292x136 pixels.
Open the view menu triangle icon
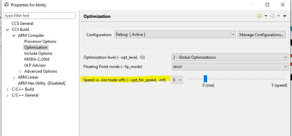coord(285,16)
